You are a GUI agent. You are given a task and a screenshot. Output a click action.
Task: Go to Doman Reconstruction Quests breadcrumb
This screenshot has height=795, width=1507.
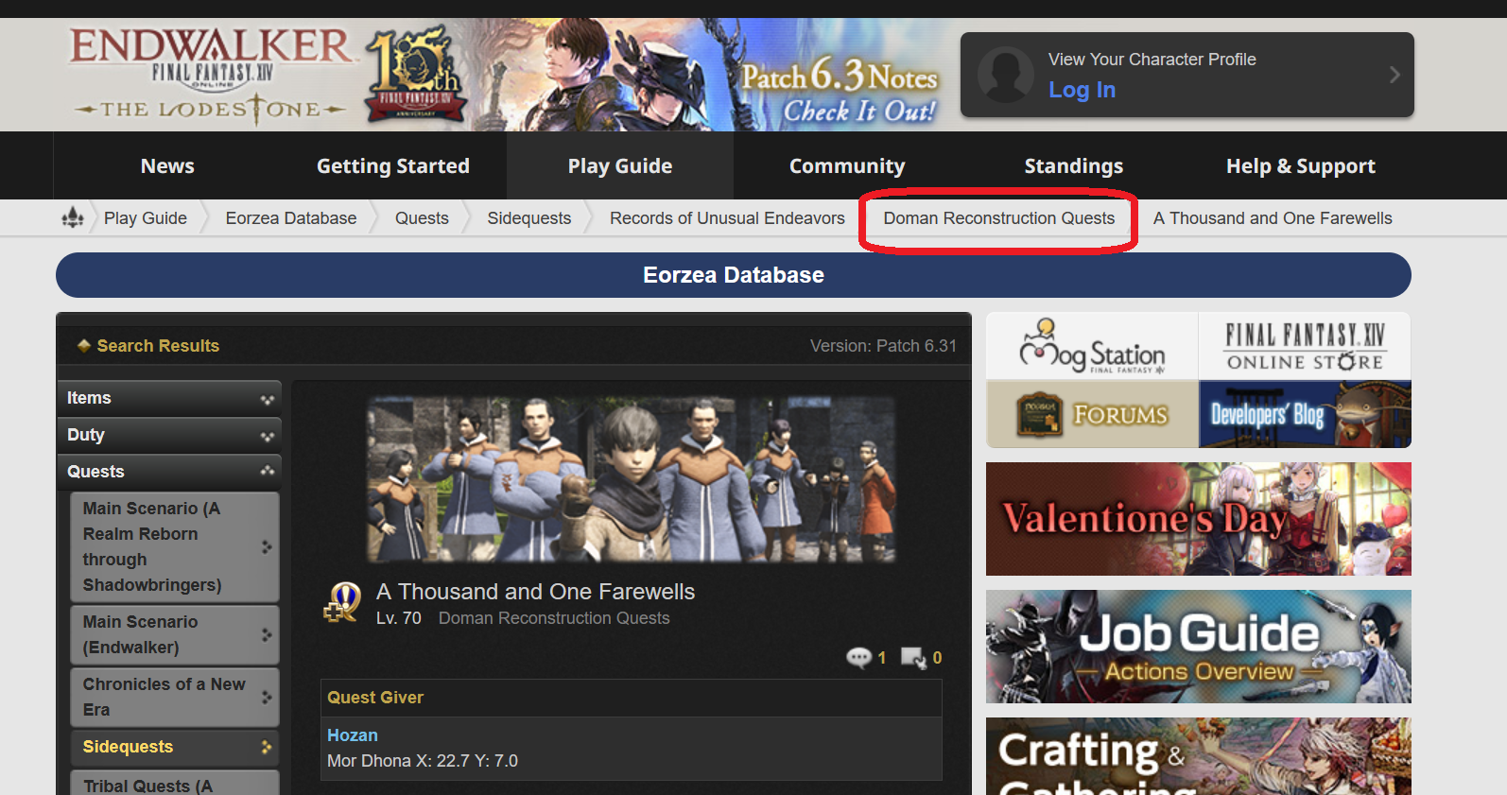[x=999, y=218]
